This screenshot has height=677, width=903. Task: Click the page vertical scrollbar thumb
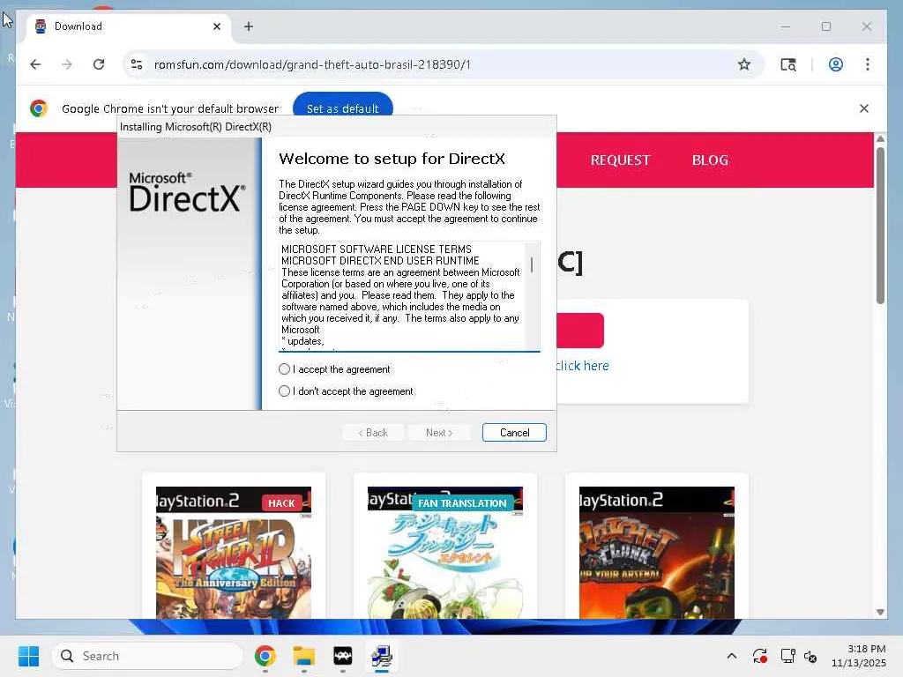coord(880,226)
